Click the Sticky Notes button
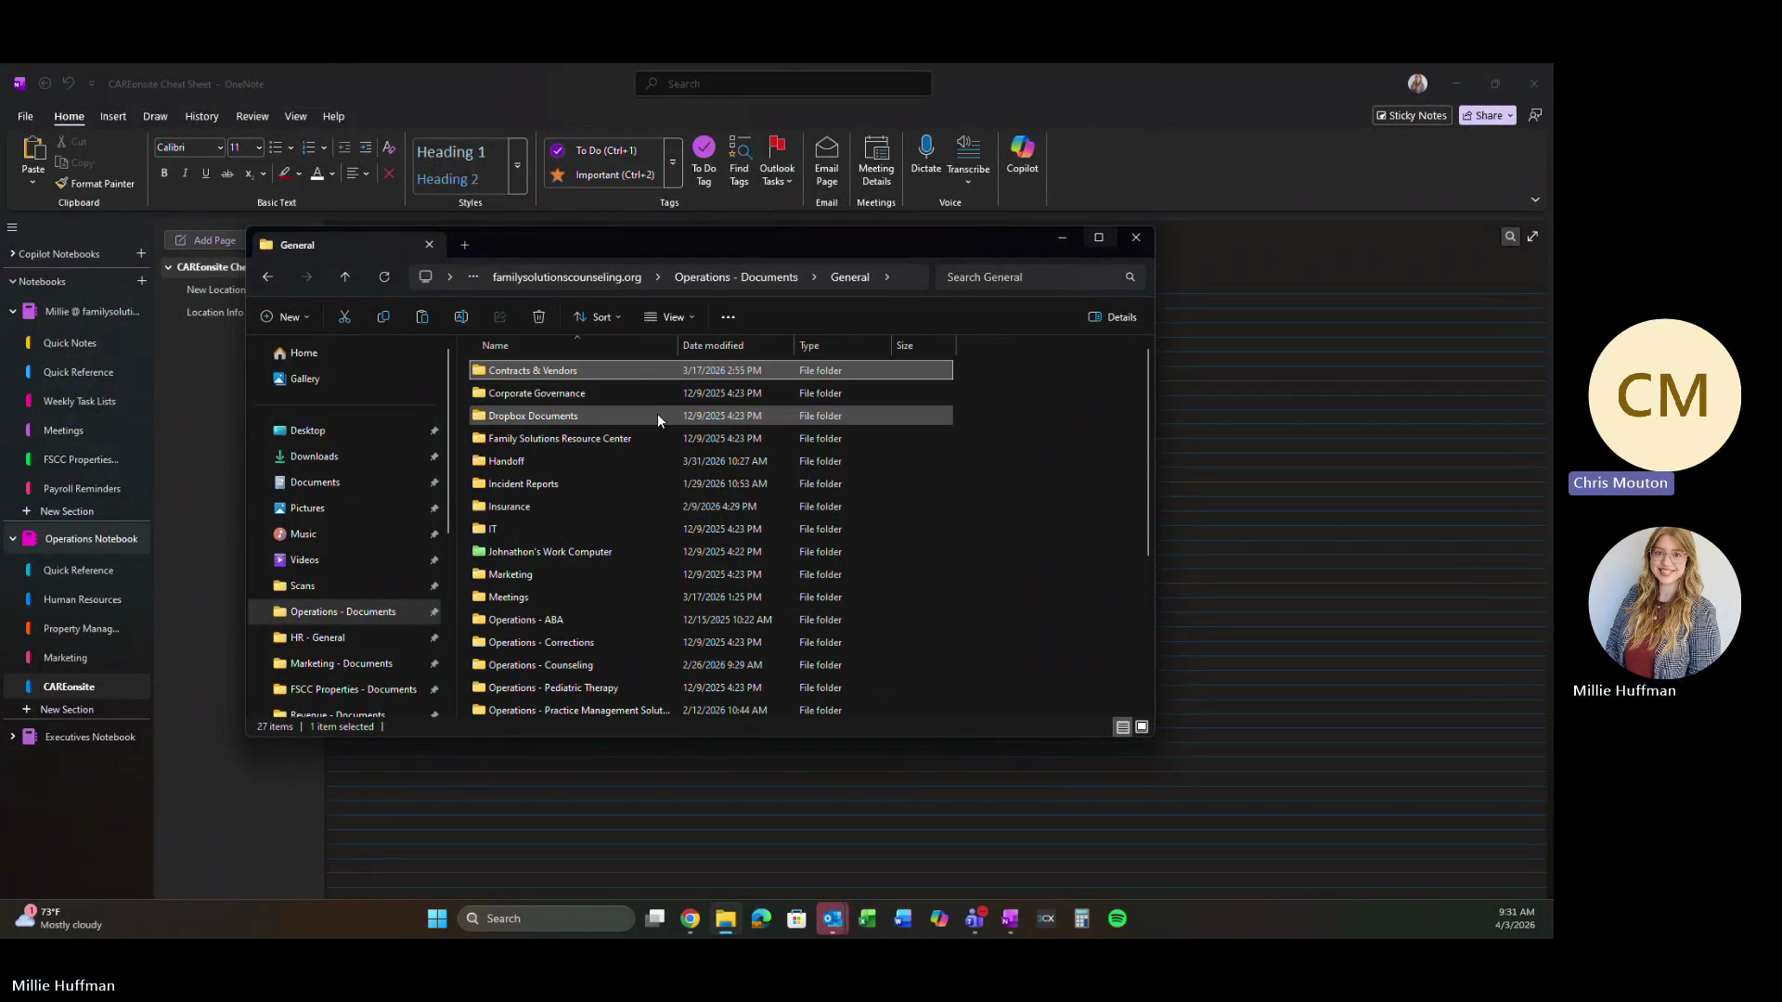This screenshot has height=1002, width=1782. click(1411, 116)
